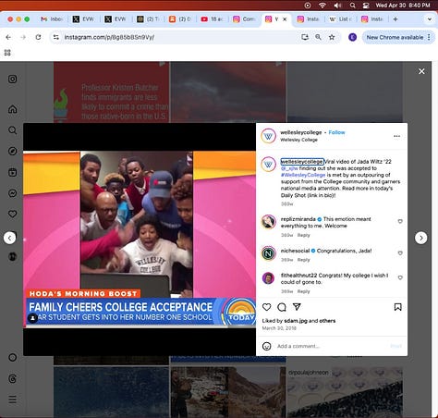Image resolution: width=438 pixels, height=418 pixels.
Task: Open Chrome profile avatar E
Action: (352, 37)
